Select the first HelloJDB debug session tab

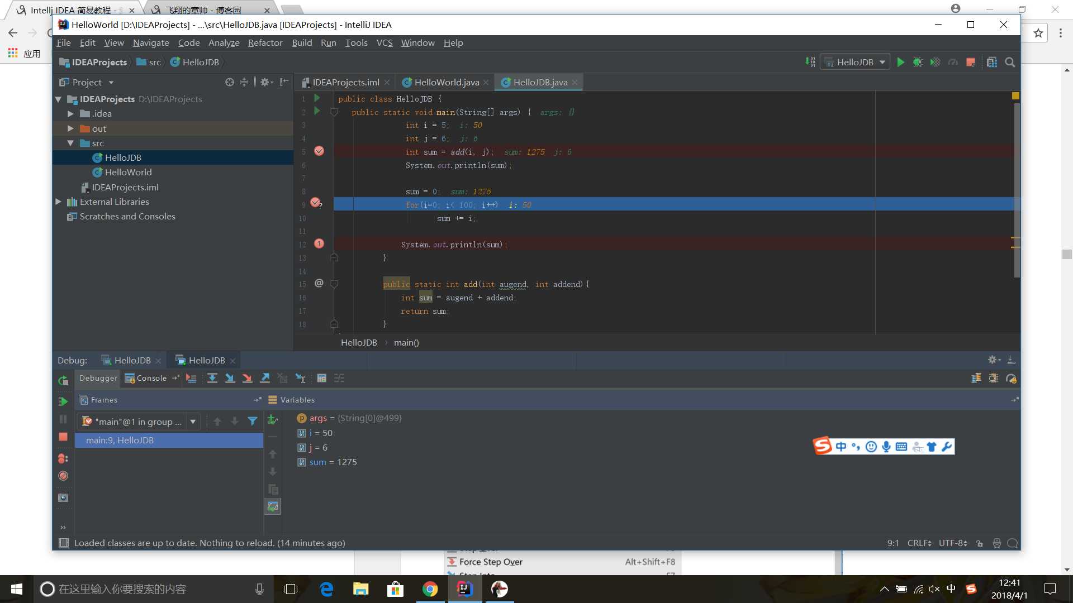(x=132, y=361)
